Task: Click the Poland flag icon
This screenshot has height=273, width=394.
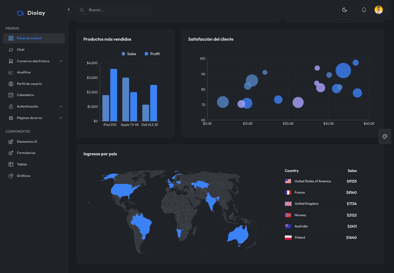Action: (x=288, y=238)
